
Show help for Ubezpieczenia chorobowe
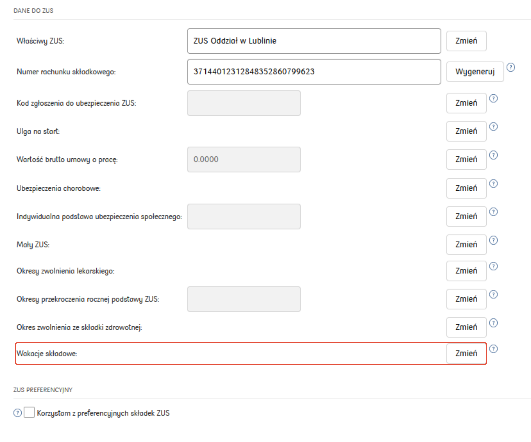(x=493, y=184)
